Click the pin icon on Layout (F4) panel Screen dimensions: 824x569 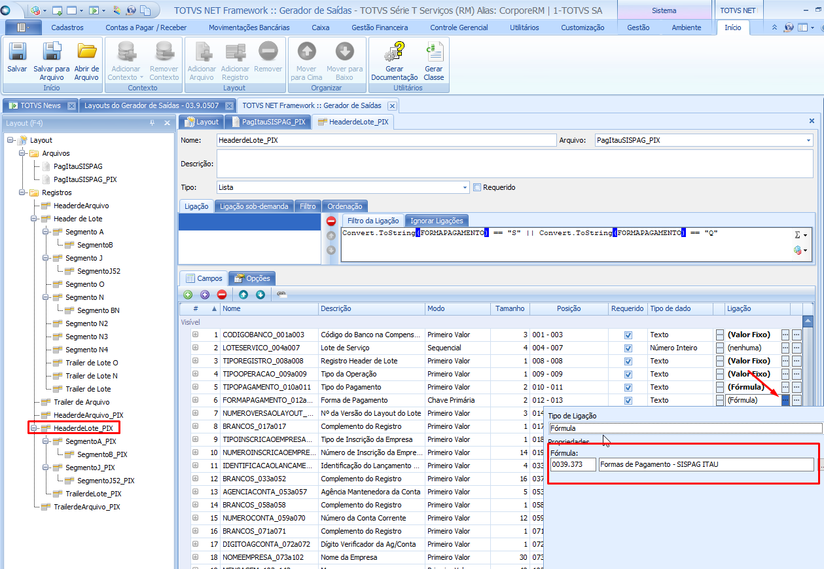click(152, 123)
